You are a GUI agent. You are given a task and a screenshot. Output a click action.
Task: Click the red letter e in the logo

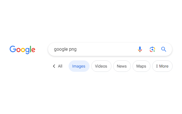[33, 50]
